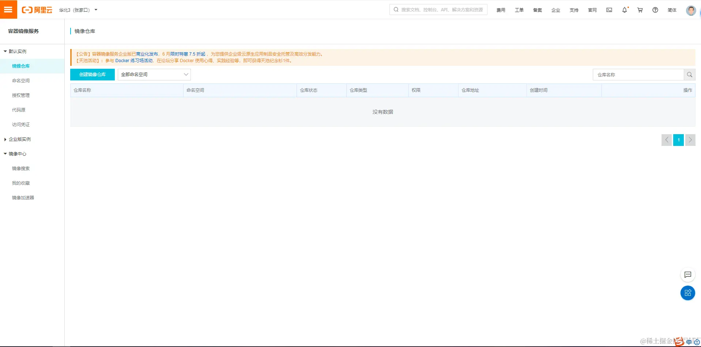Viewport: 701px width, 347px height.
Task: Select 访问凭证 in the sidebar
Action: [x=21, y=124]
